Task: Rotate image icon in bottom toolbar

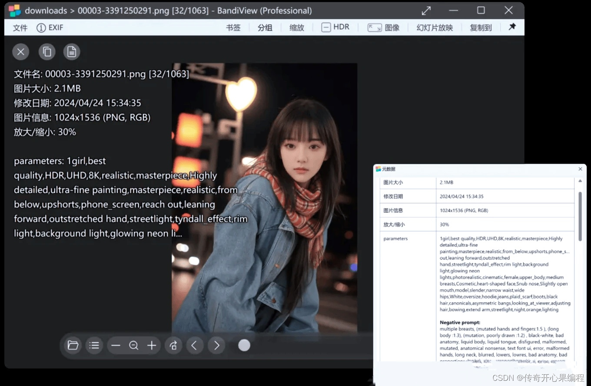Action: coord(173,346)
